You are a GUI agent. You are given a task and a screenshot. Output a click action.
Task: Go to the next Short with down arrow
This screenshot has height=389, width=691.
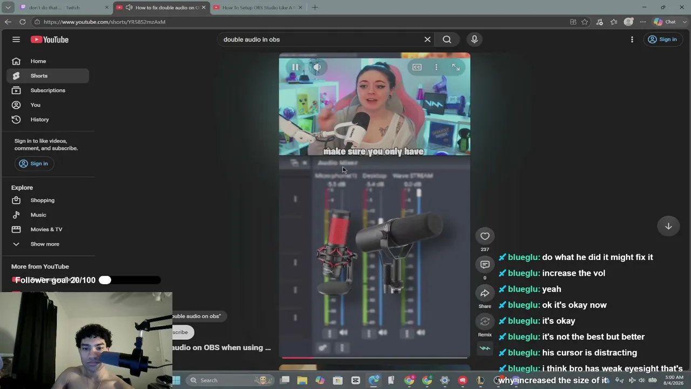click(668, 226)
